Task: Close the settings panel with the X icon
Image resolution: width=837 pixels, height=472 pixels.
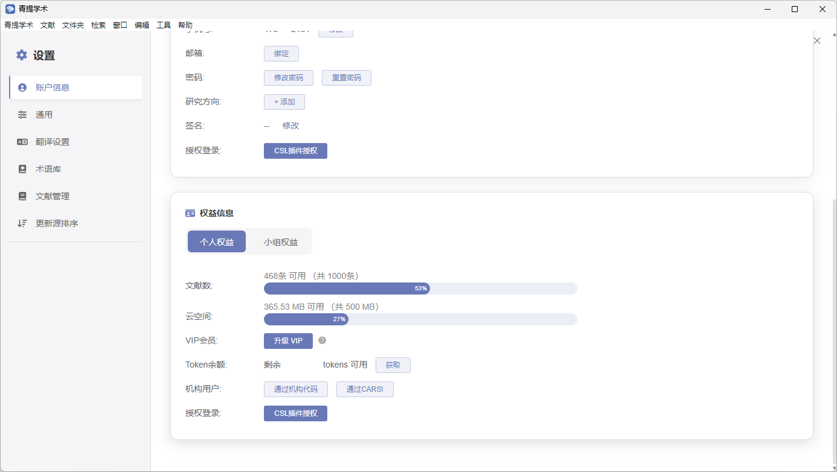Action: [x=817, y=40]
